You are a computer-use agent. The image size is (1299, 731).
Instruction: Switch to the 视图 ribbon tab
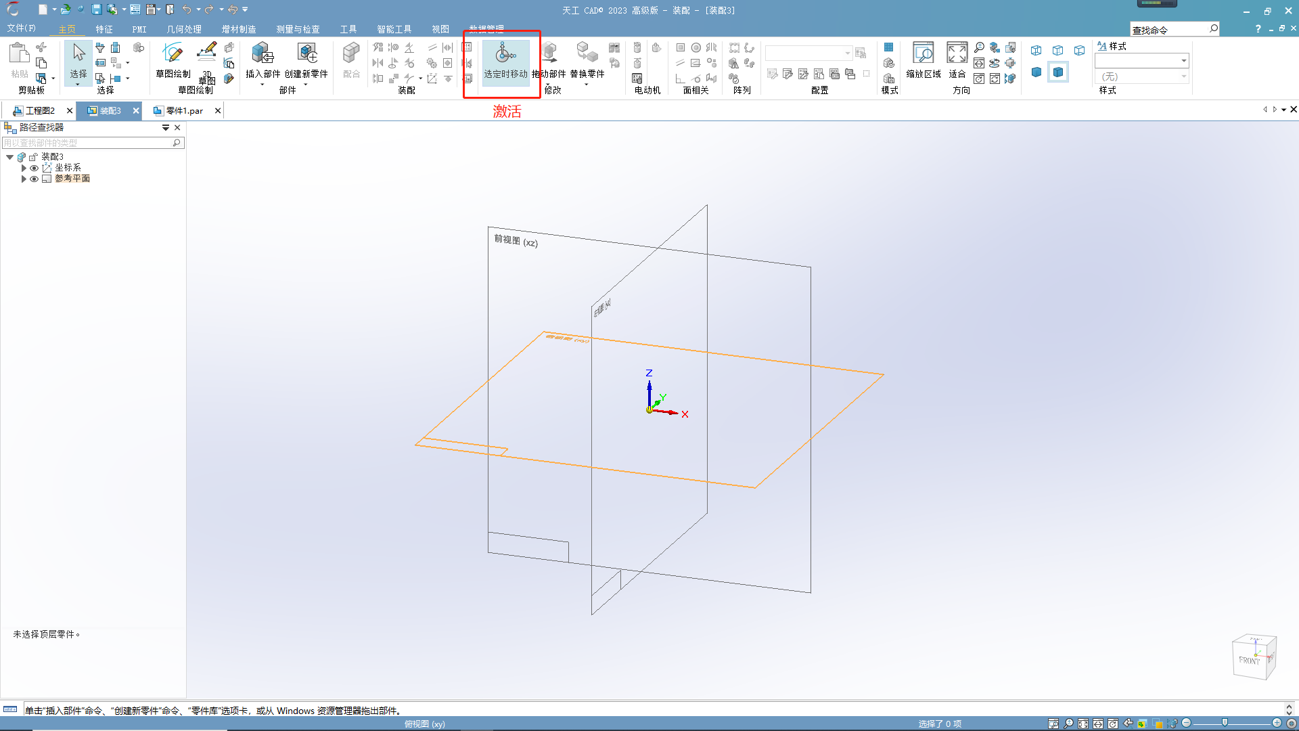440,29
